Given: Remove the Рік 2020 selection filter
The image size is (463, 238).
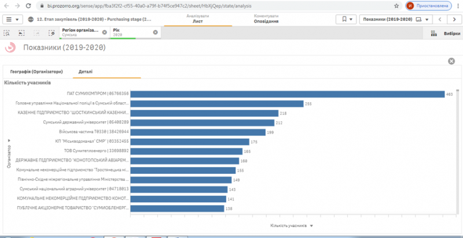Looking at the screenshot, I should [x=155, y=32].
